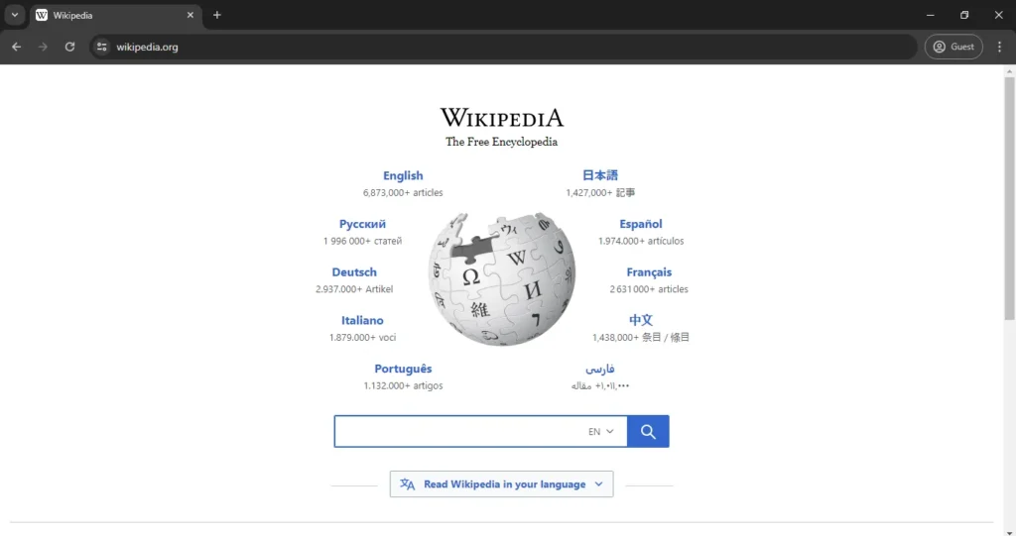Click the "1.974.000+ artículos" text

pos(641,241)
